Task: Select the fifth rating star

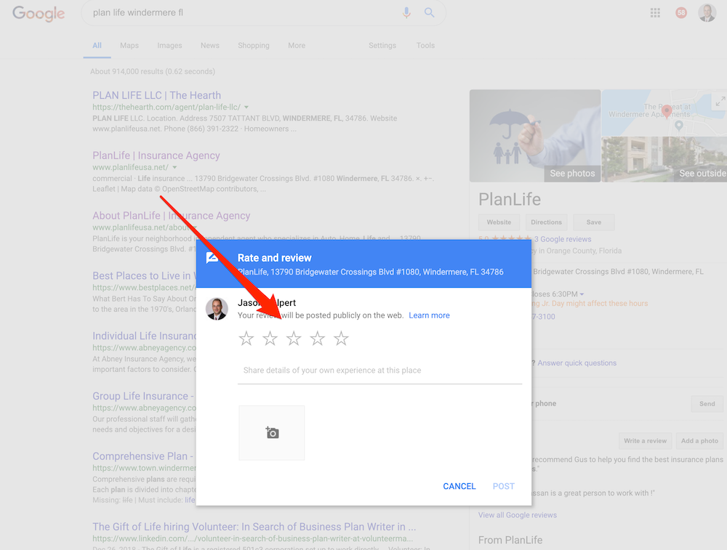Action: [x=341, y=339]
